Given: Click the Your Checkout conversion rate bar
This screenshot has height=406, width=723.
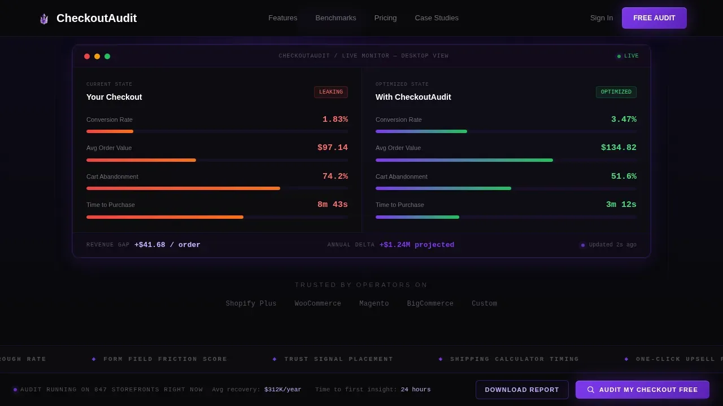Looking at the screenshot, I should click(x=217, y=131).
